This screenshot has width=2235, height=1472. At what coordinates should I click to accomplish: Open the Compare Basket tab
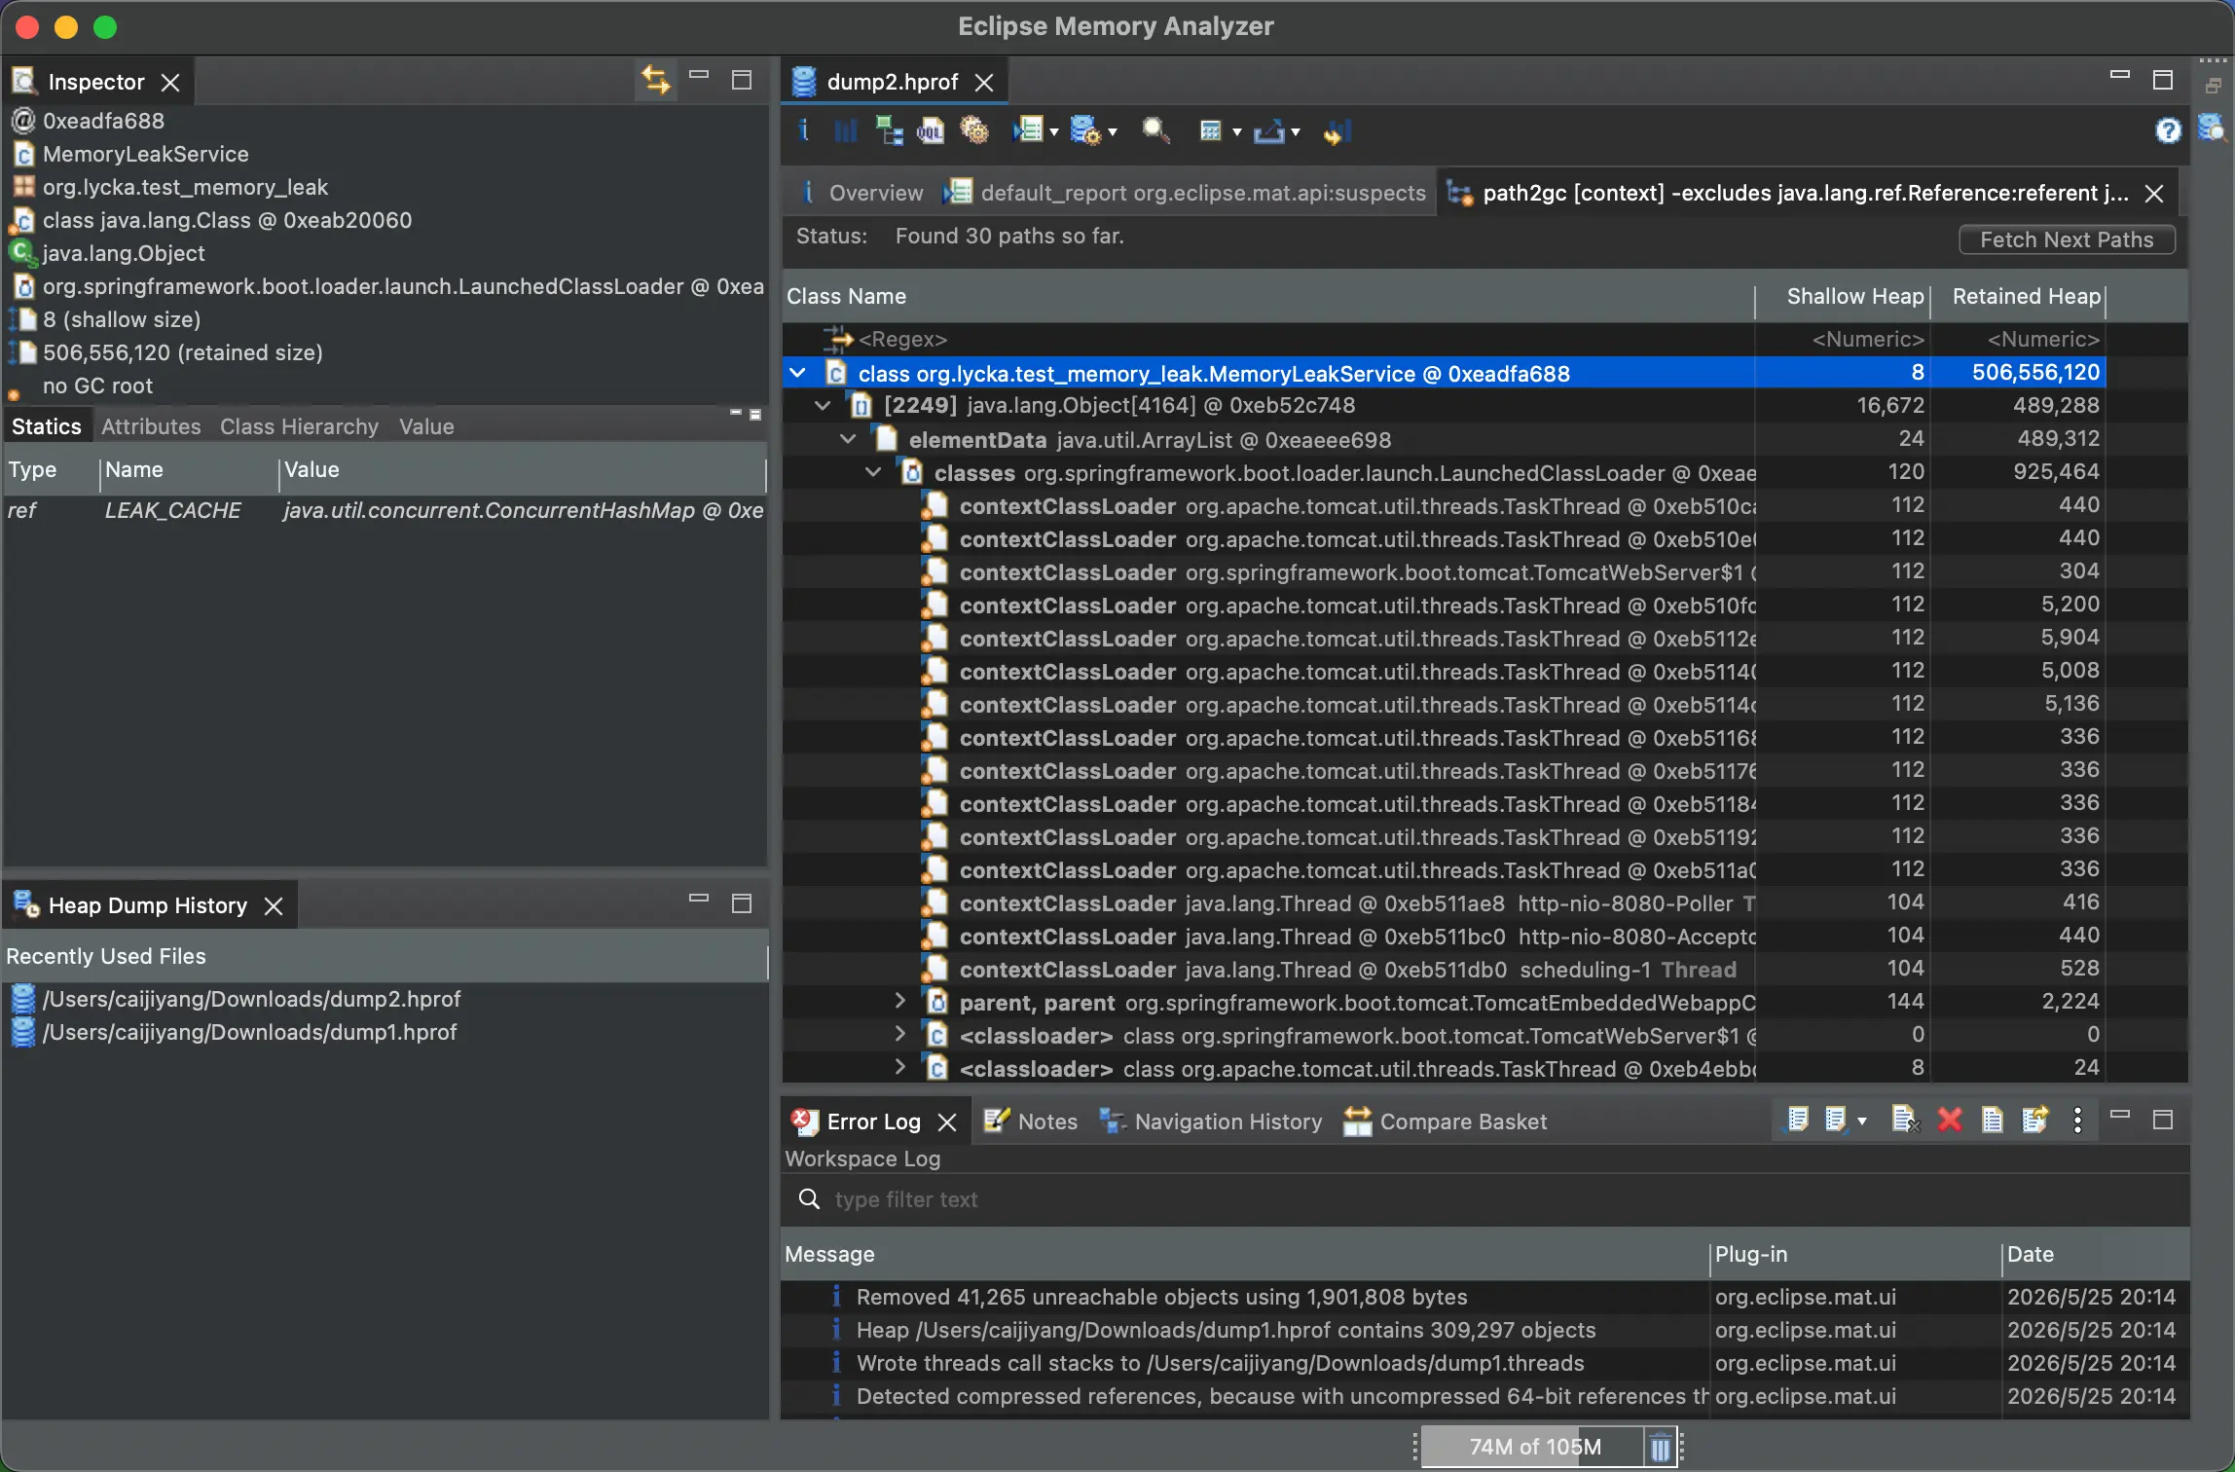[1446, 1122]
